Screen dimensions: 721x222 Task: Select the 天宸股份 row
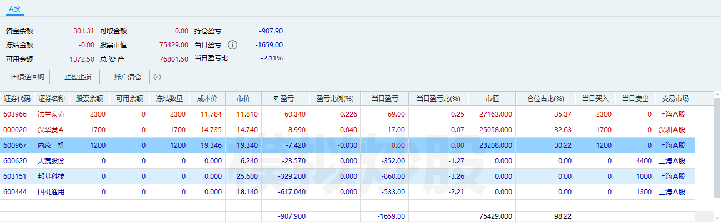[x=51, y=161]
